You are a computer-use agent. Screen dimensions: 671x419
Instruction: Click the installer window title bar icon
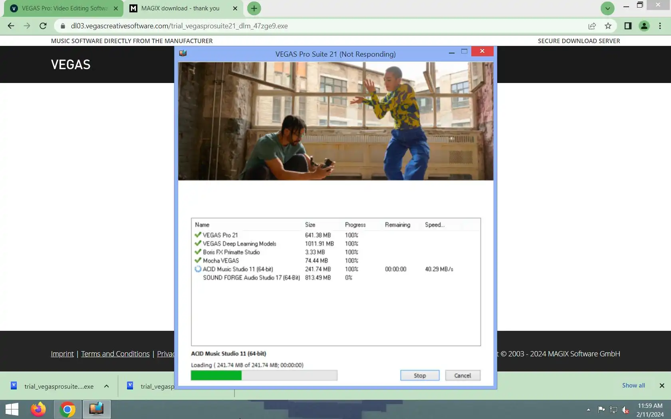183,53
